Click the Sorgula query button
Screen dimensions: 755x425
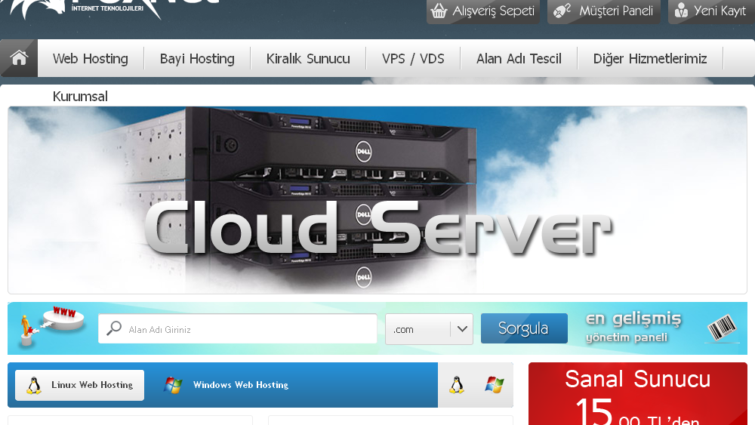[524, 328]
